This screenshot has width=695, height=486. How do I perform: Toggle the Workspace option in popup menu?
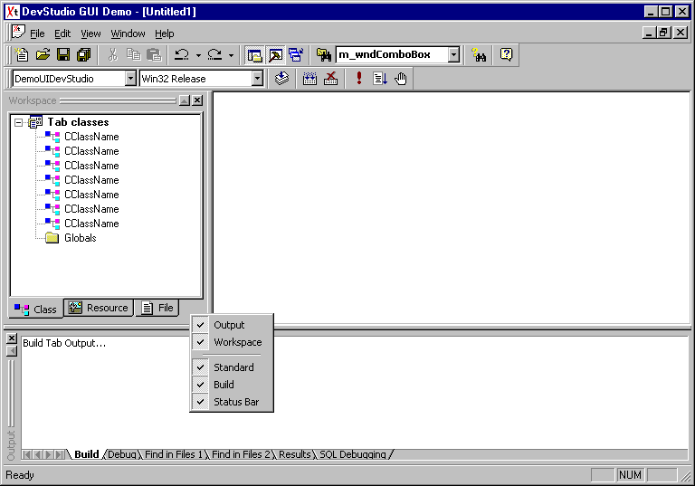[237, 342]
